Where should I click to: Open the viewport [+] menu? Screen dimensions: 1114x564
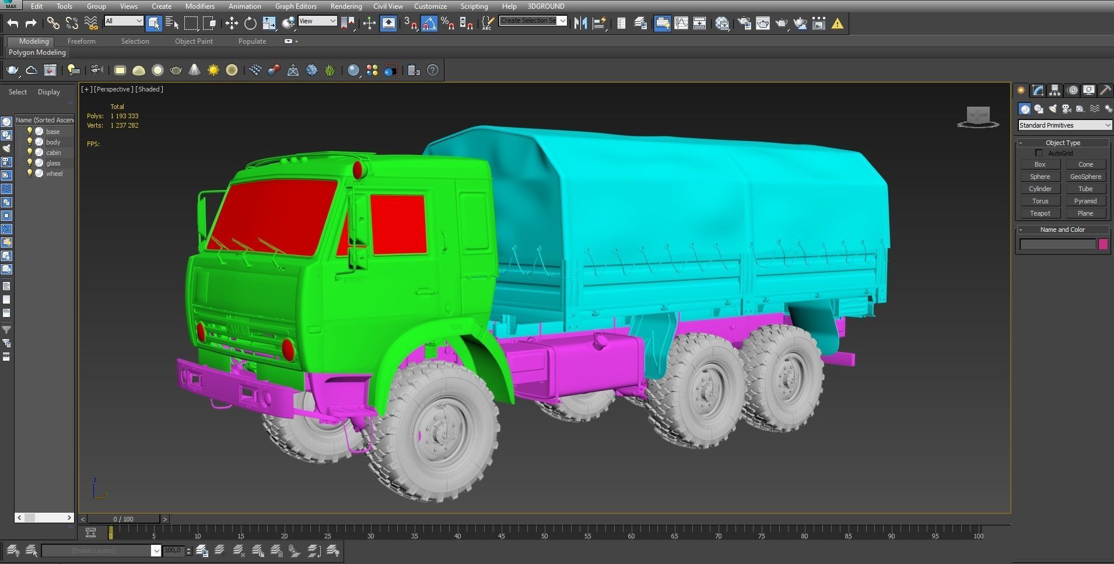tap(86, 89)
